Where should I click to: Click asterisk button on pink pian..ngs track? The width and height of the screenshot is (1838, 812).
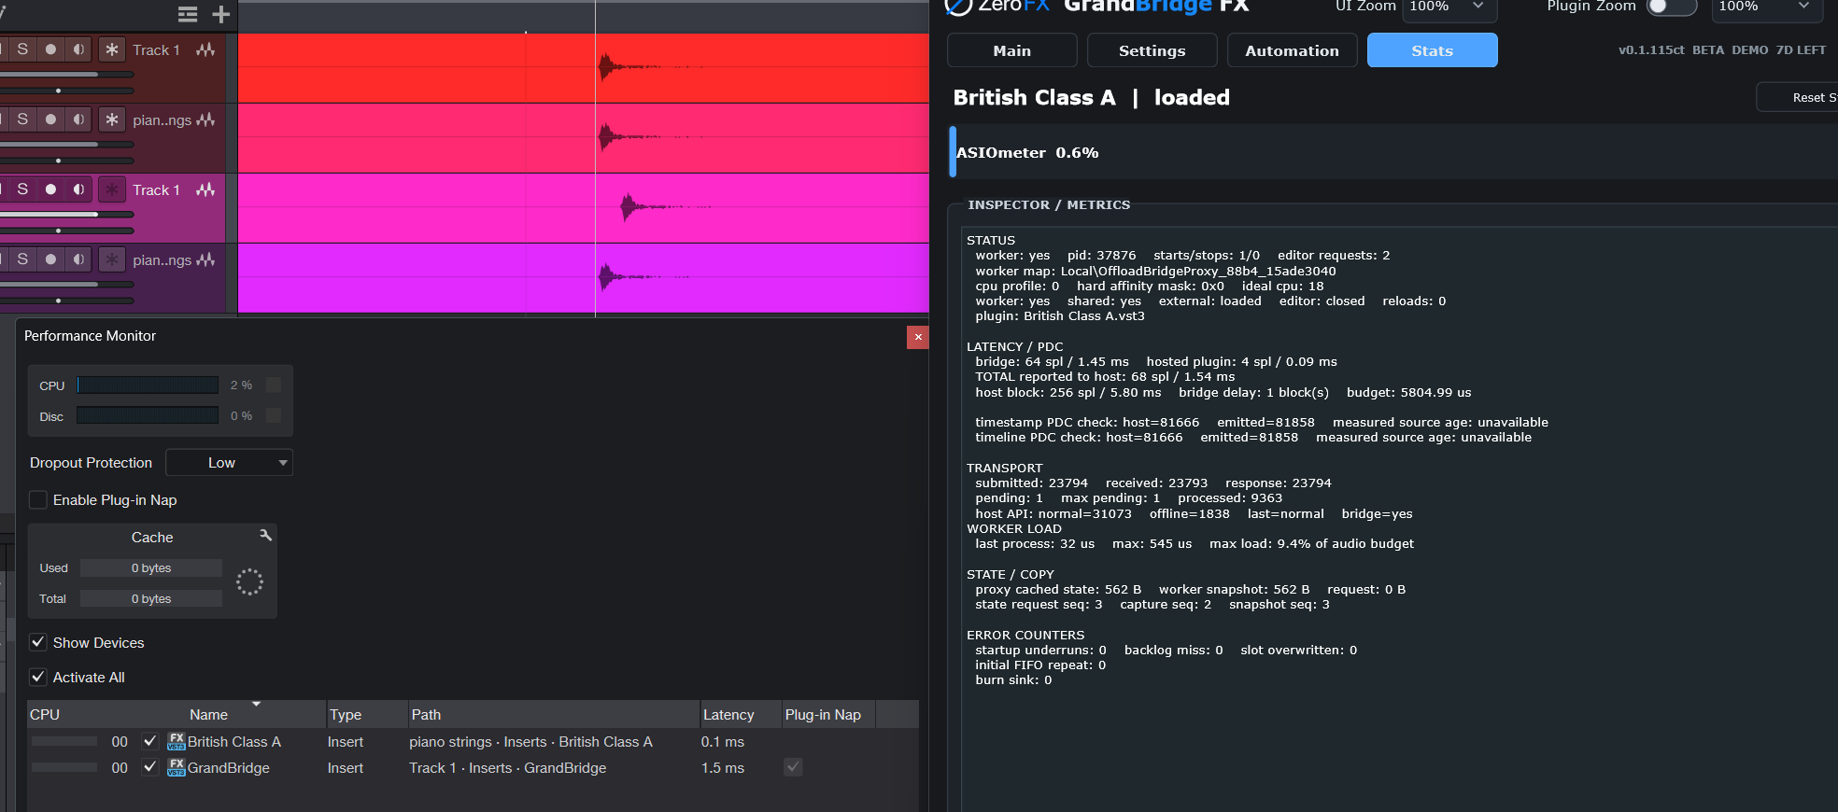tap(112, 119)
